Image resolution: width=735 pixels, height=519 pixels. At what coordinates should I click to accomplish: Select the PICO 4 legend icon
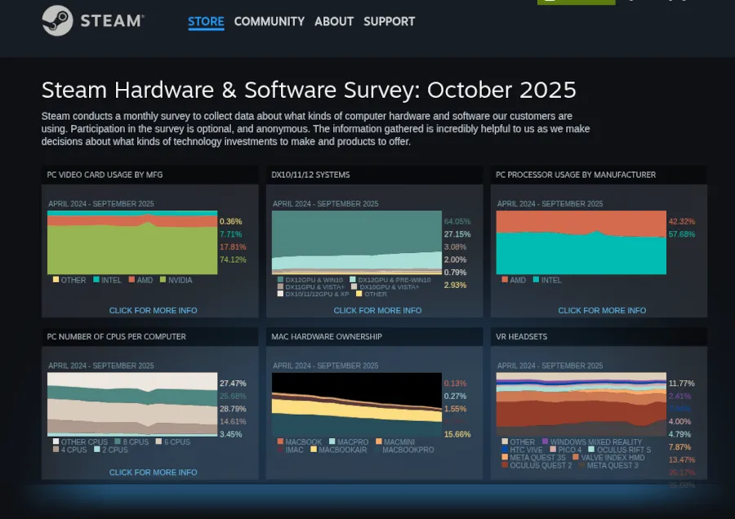tap(552, 450)
